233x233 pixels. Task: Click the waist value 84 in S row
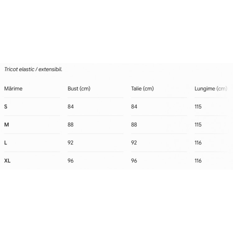(x=134, y=107)
